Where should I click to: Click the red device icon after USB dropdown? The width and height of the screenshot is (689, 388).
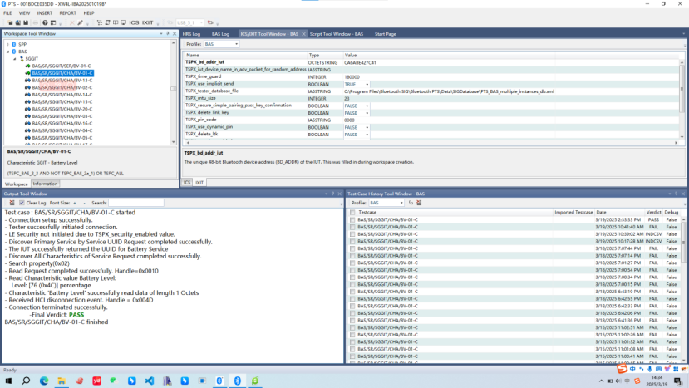click(210, 23)
